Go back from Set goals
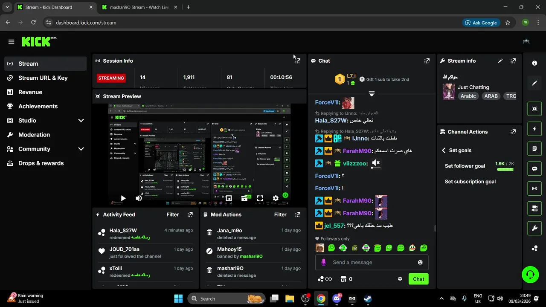Viewport: 546px width, 307px height. [444, 151]
